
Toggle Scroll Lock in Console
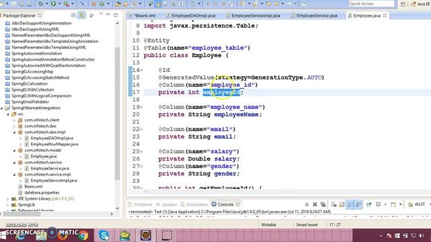(x=342, y=204)
